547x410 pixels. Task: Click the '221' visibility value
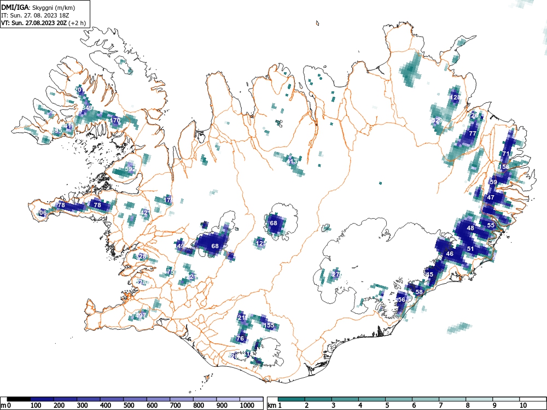click(192, 277)
